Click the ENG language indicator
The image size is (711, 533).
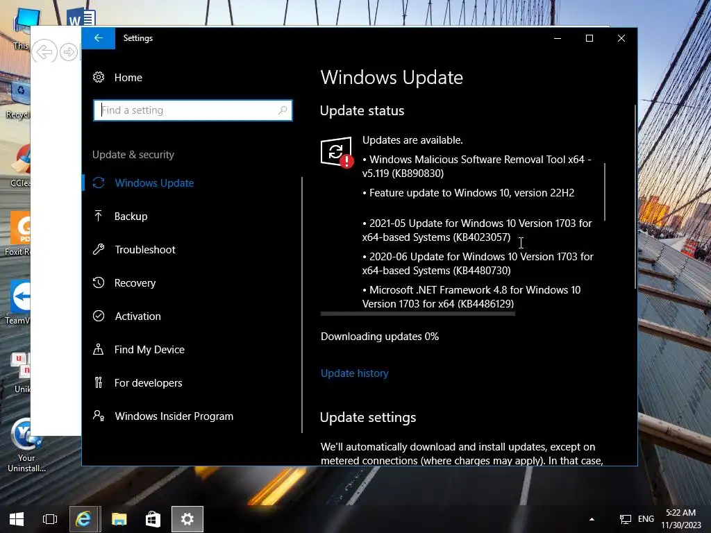coord(646,519)
